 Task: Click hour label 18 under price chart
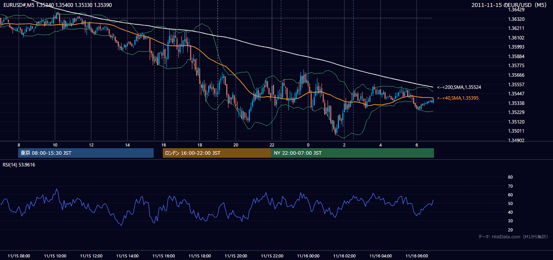[x=199, y=145]
